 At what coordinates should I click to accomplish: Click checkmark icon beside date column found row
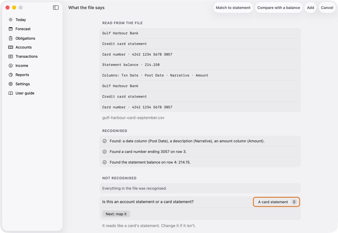click(105, 141)
